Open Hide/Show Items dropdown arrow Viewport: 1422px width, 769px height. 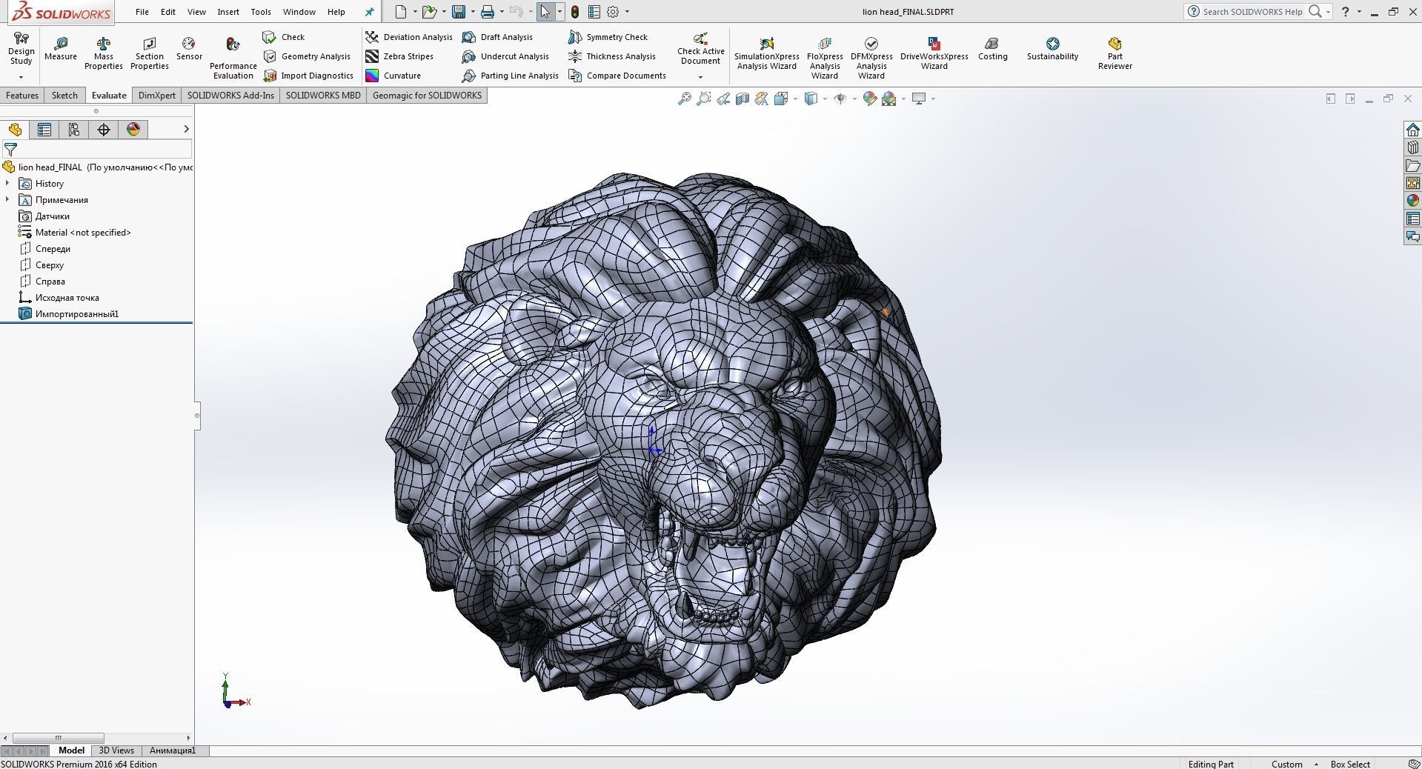[854, 99]
